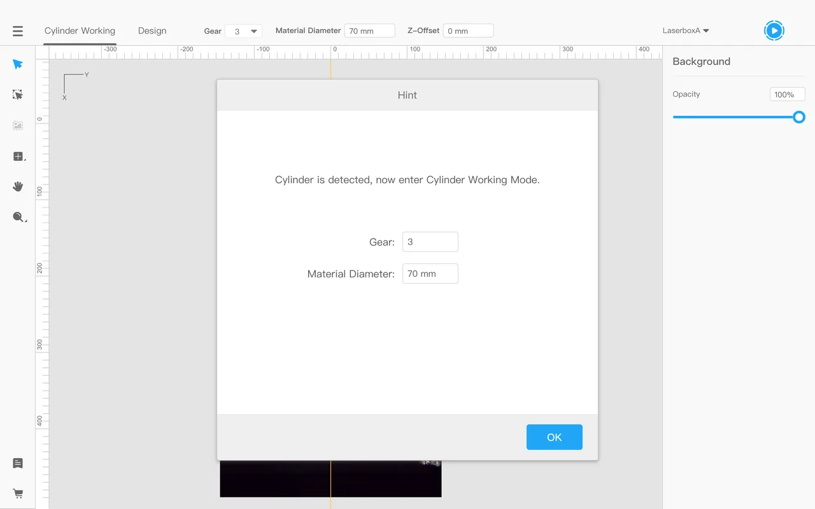Click the Material Diameter field in dialog

click(430, 274)
